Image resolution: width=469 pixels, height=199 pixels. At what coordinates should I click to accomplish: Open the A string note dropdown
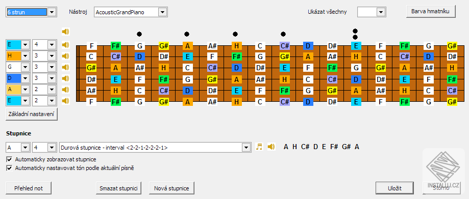[x=26, y=90]
